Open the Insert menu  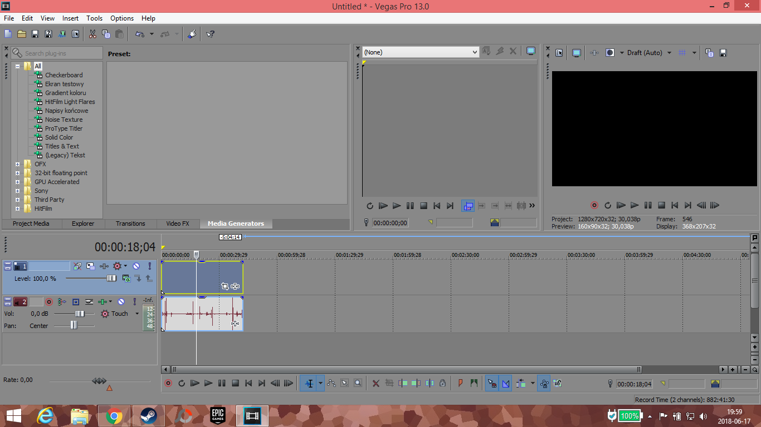(x=70, y=18)
